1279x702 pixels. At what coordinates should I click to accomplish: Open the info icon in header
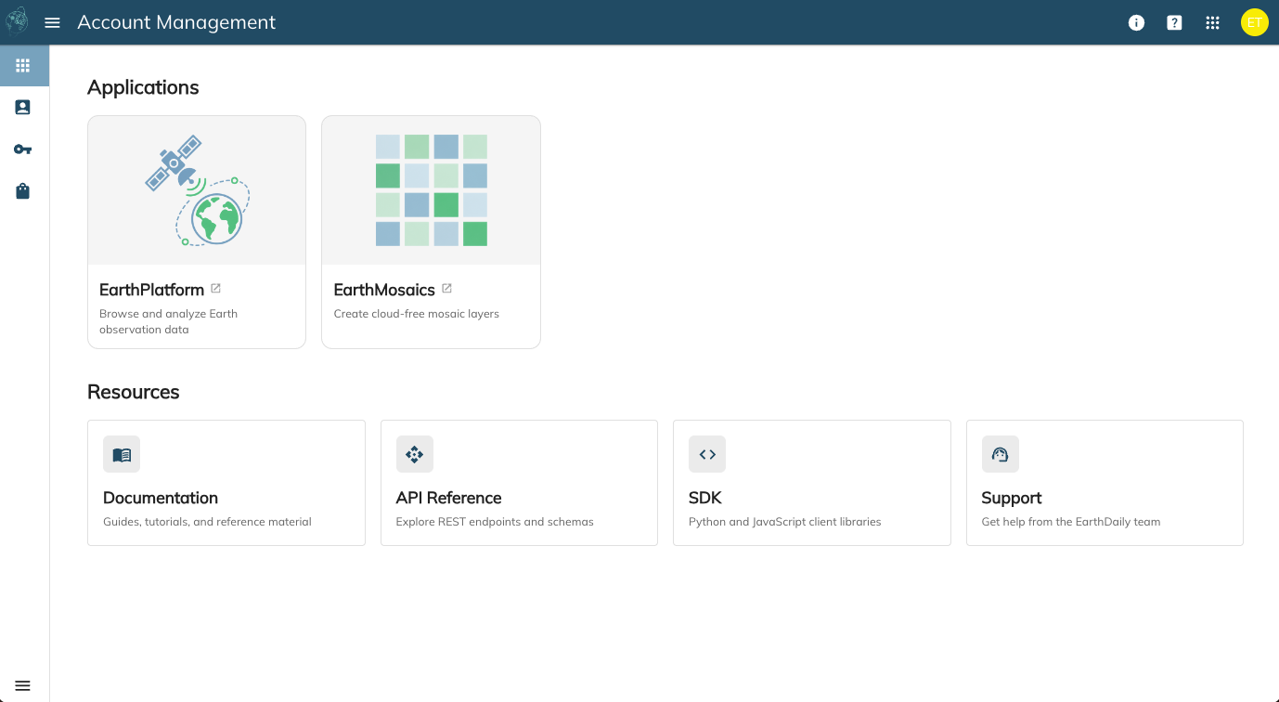(1136, 22)
